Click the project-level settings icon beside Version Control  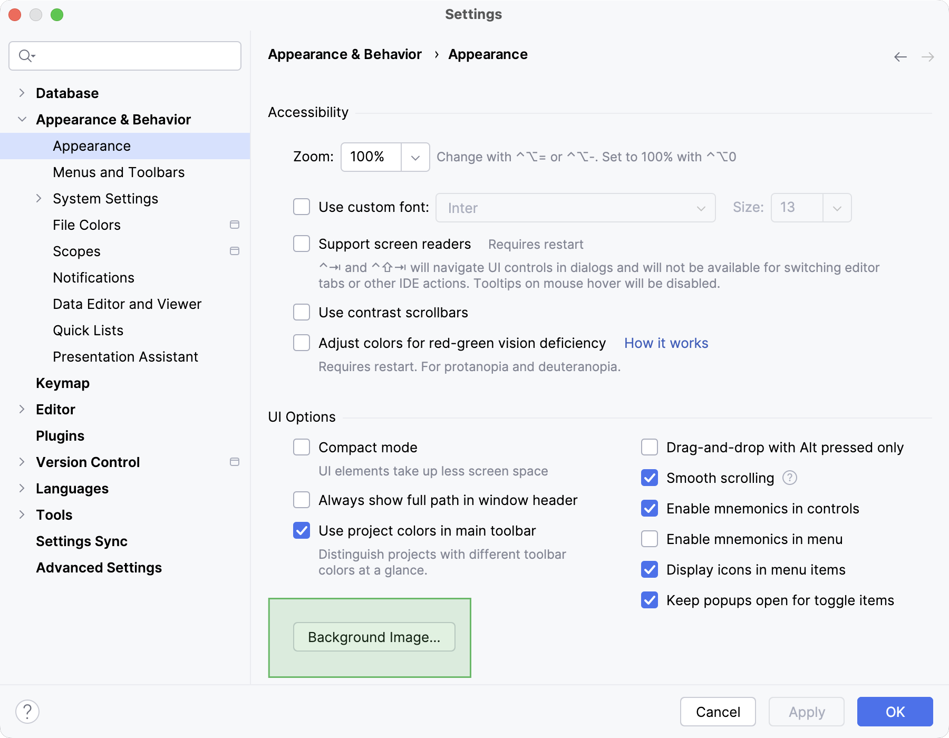[234, 462]
